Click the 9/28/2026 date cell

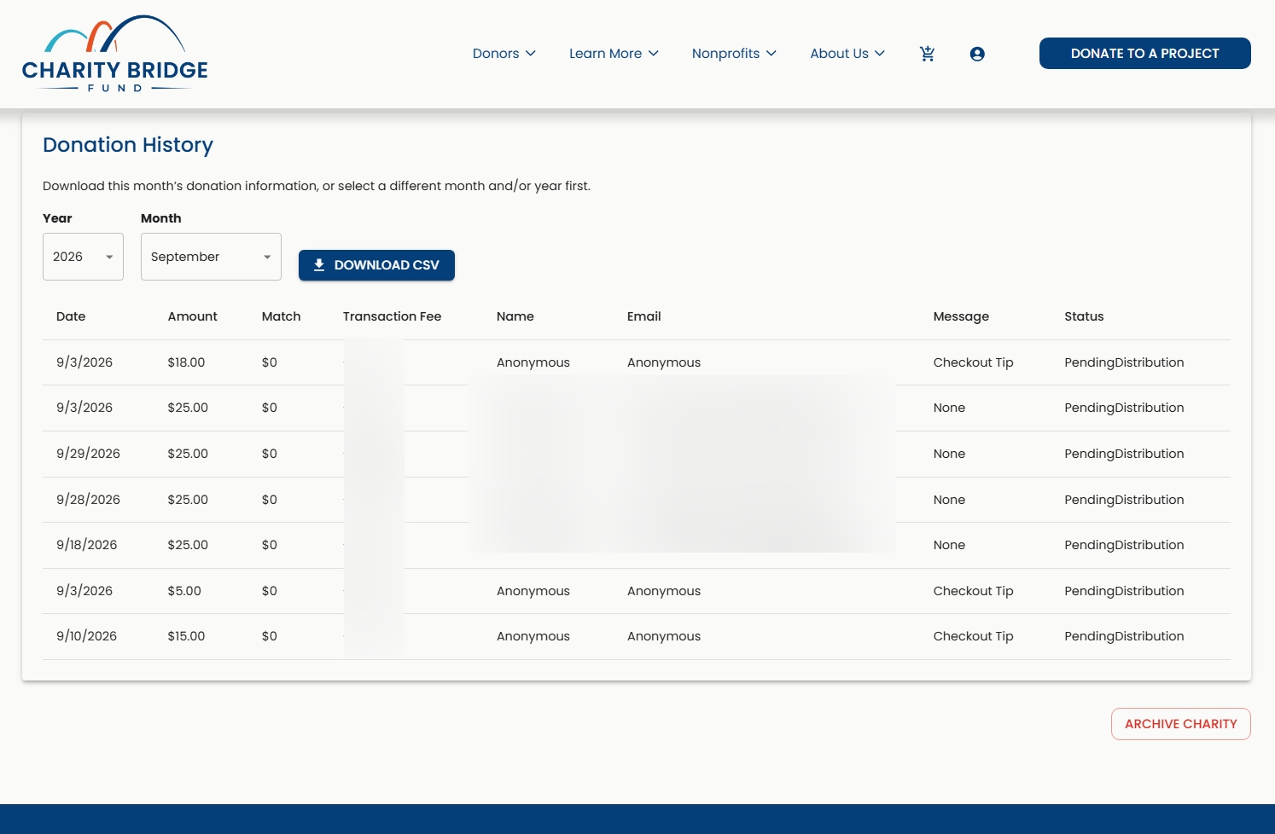88,500
